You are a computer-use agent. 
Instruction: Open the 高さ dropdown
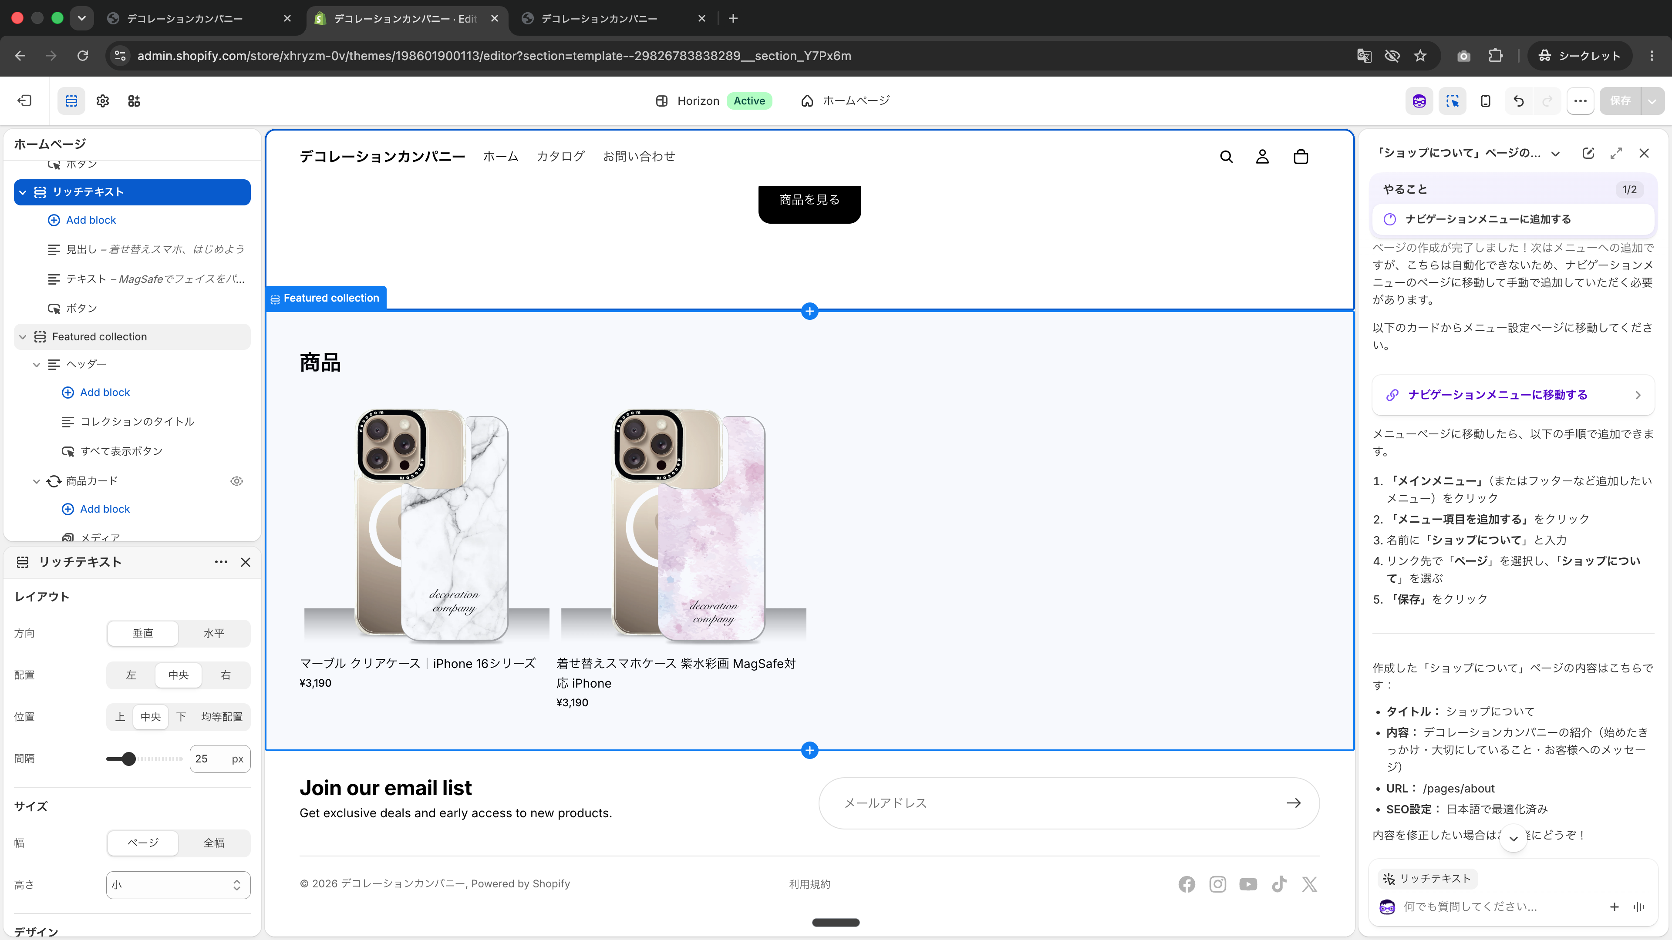(179, 885)
